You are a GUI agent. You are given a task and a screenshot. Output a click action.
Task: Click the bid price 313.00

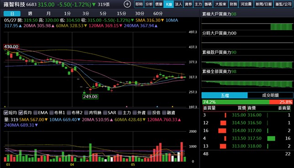tap(239, 146)
